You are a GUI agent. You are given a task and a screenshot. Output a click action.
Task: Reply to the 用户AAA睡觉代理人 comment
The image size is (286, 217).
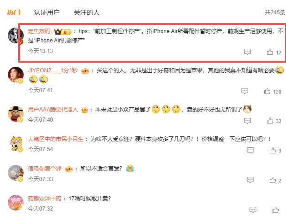[x=248, y=121]
